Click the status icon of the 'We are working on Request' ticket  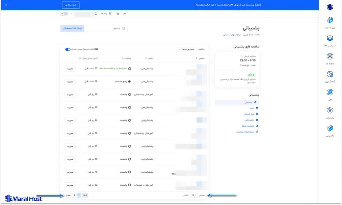tap(130, 68)
